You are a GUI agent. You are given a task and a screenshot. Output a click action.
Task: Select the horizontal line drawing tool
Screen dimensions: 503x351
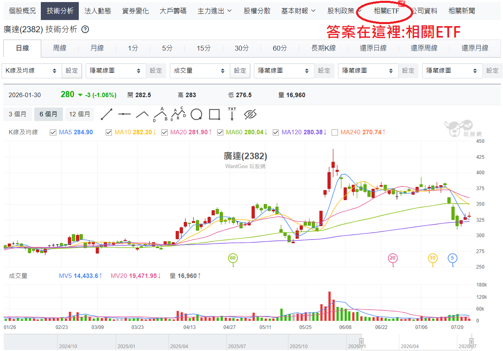point(124,114)
